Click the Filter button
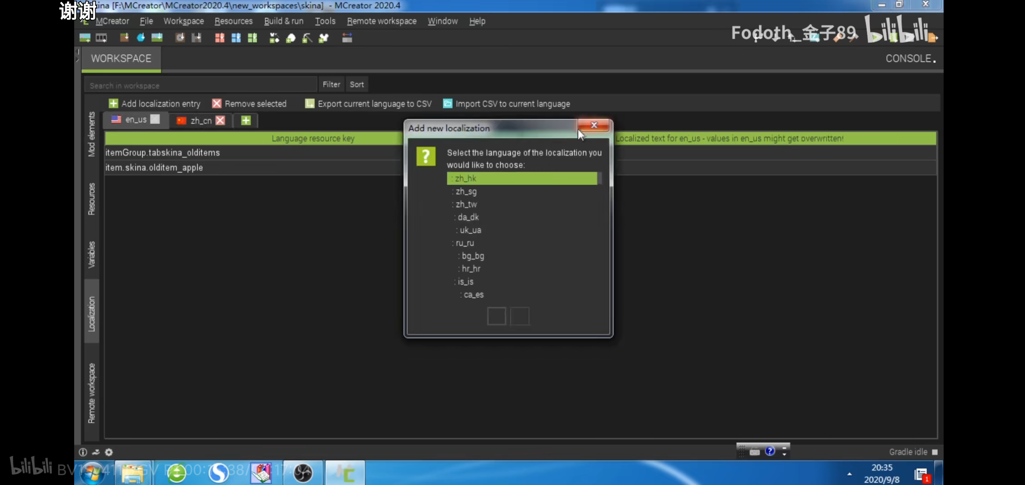 pyautogui.click(x=331, y=84)
